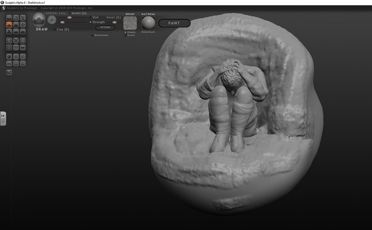Toggle the Wireframe display icon
Screen dimensions: 372x230
(16, 48)
